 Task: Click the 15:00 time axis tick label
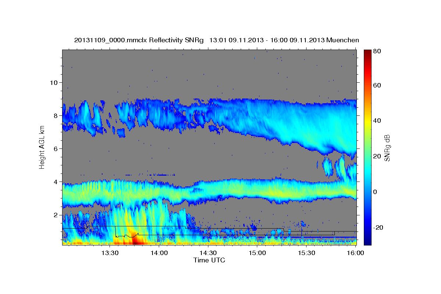pos(257,253)
